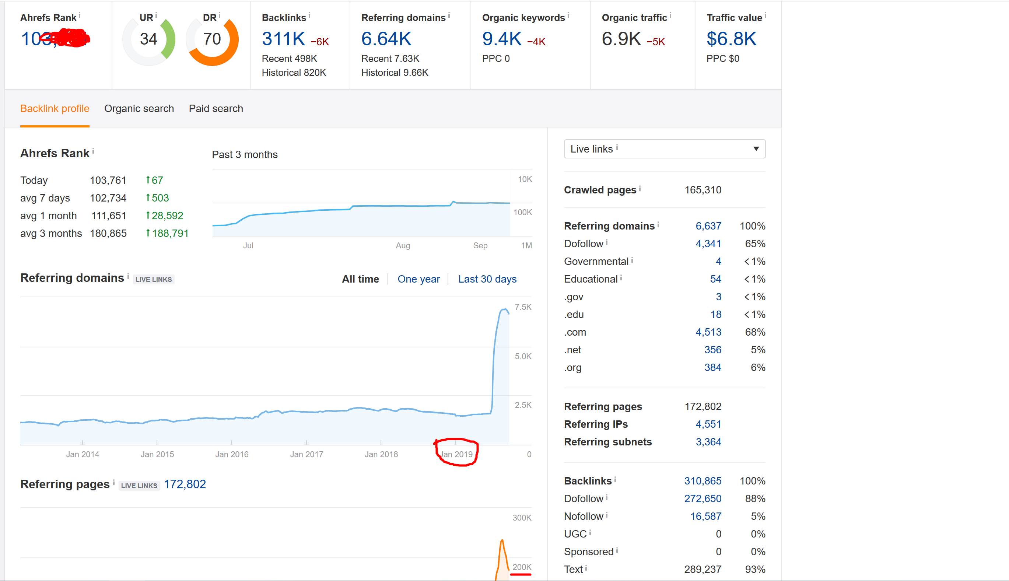This screenshot has width=1009, height=581.
Task: Click the Text backlinks value "289,237"
Action: (x=703, y=570)
